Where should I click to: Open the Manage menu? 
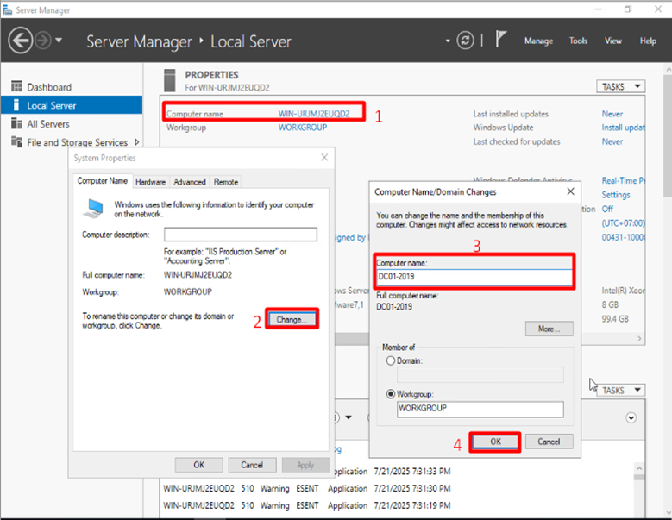(538, 41)
